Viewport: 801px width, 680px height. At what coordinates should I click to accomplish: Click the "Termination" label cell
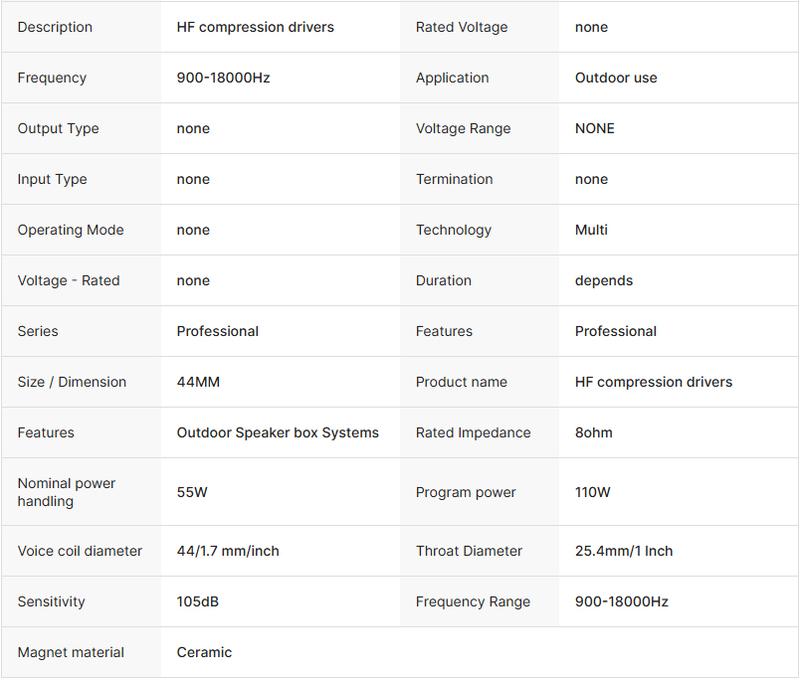point(455,179)
